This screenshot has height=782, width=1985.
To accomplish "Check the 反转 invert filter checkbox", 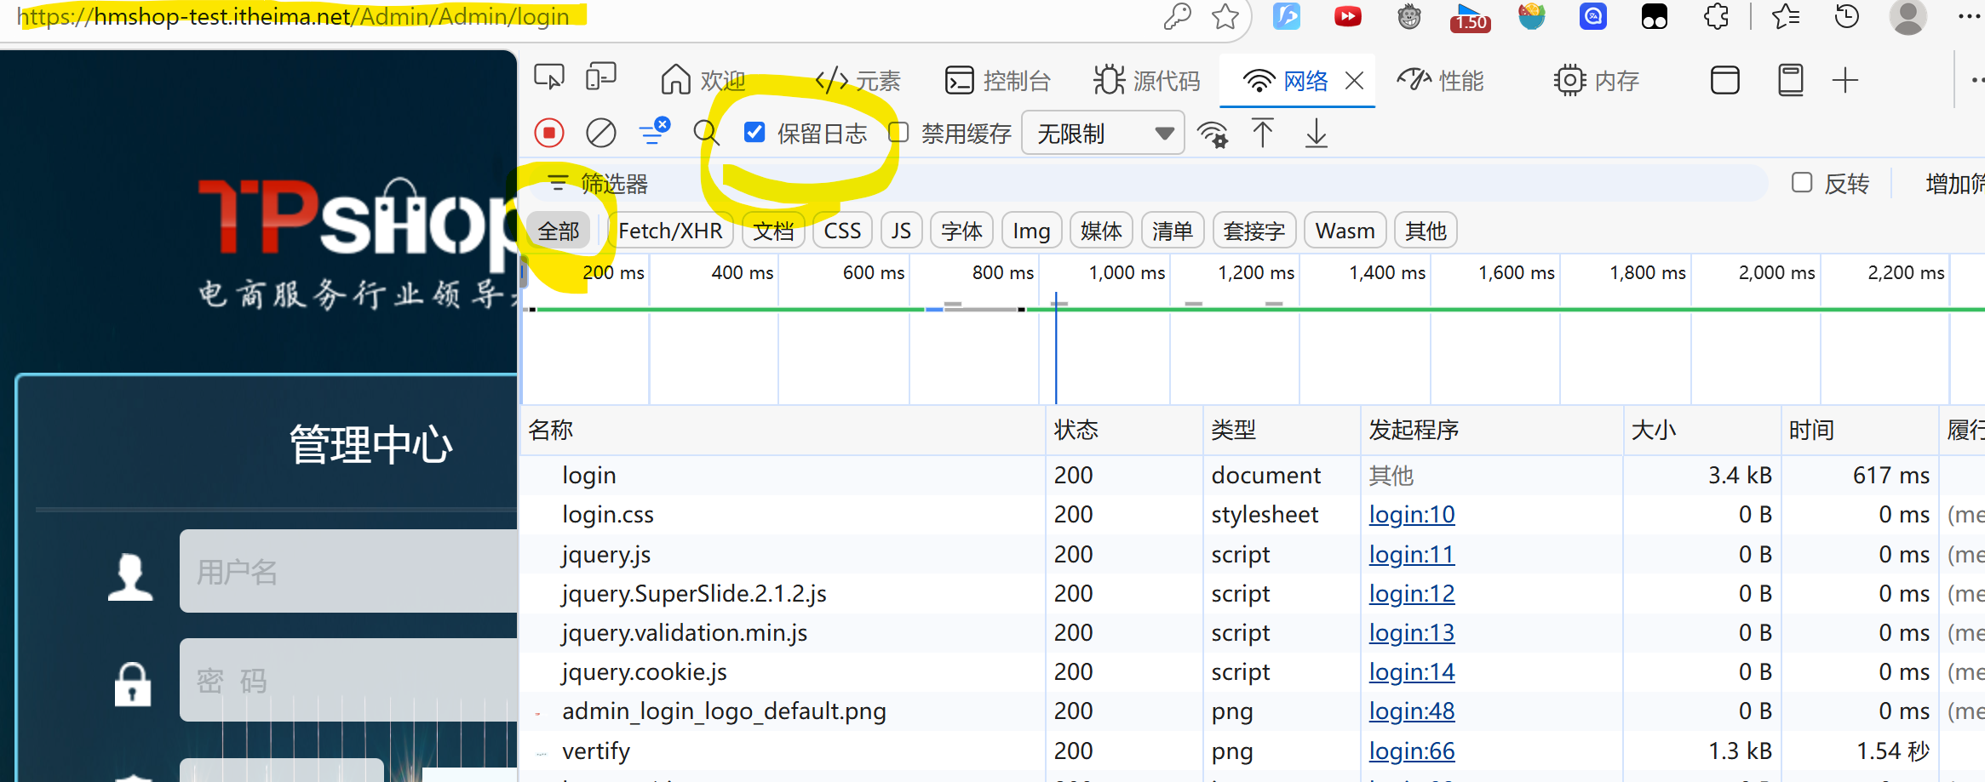I will 1802,182.
